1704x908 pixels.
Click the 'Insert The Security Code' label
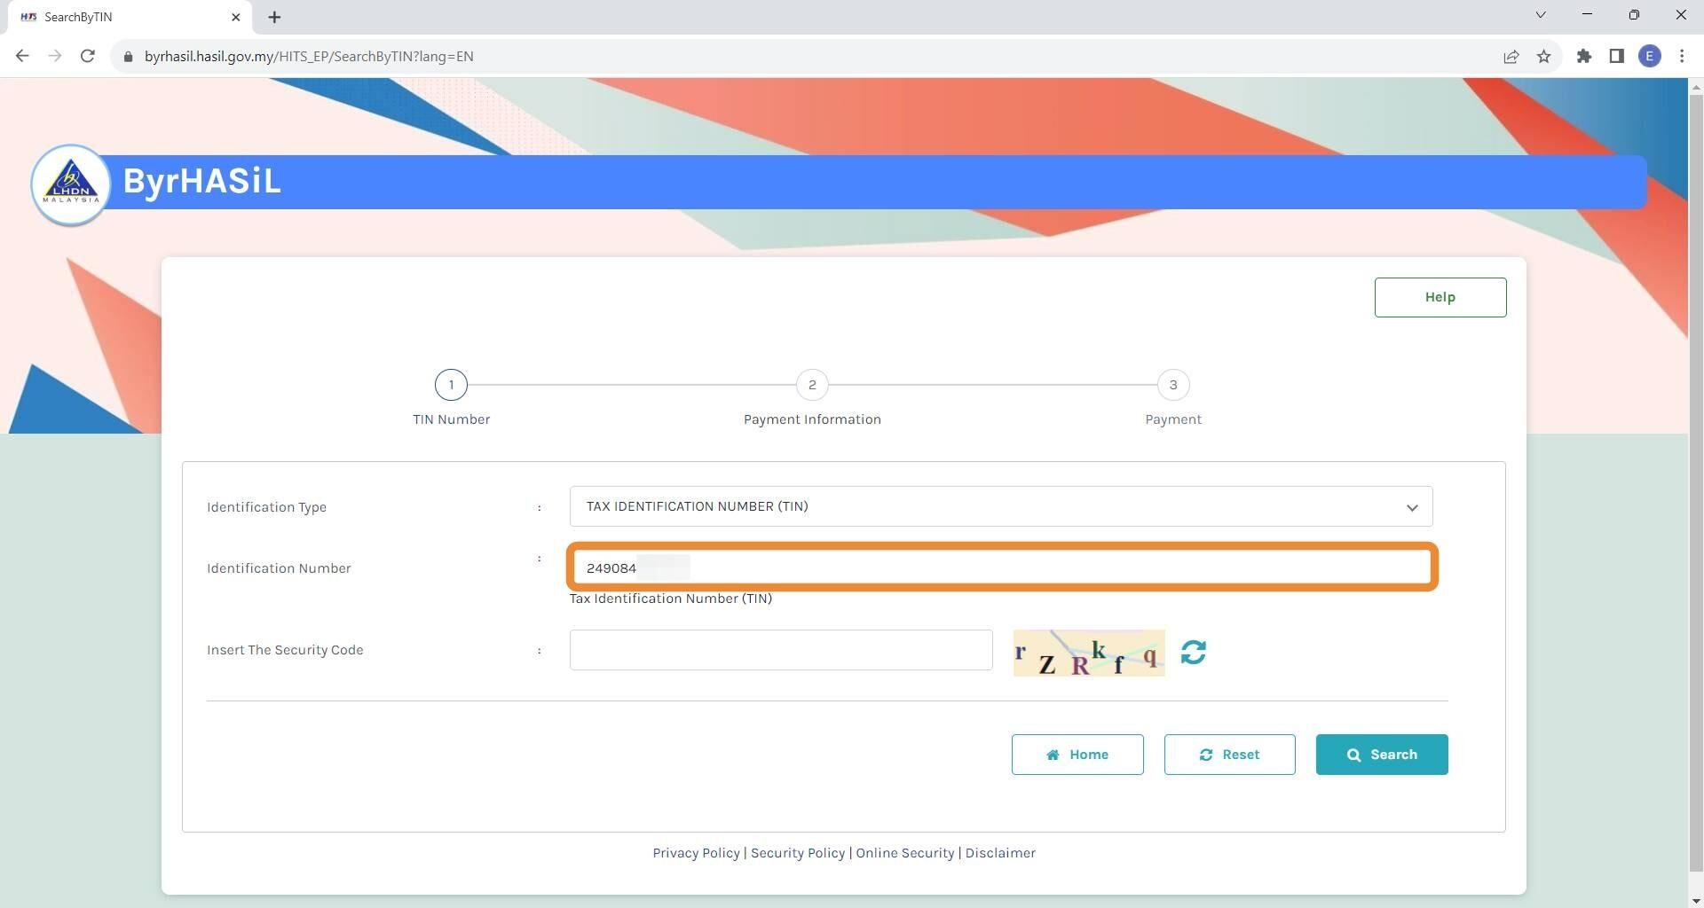pos(285,650)
